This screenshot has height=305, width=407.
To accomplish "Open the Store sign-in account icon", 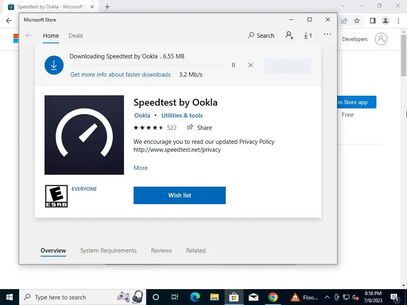I will 289,35.
